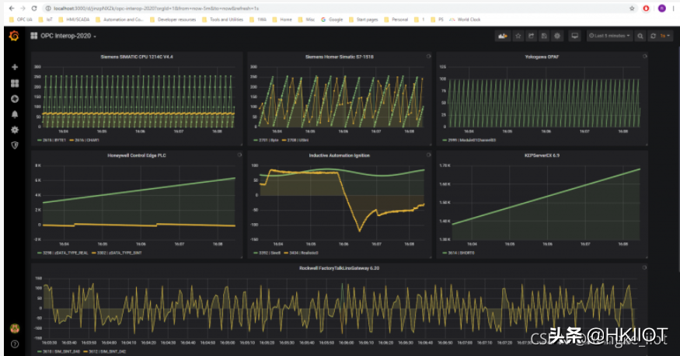Toggle the KEPServerEX SHORT0 legend series
680x356 pixels.
(459, 253)
